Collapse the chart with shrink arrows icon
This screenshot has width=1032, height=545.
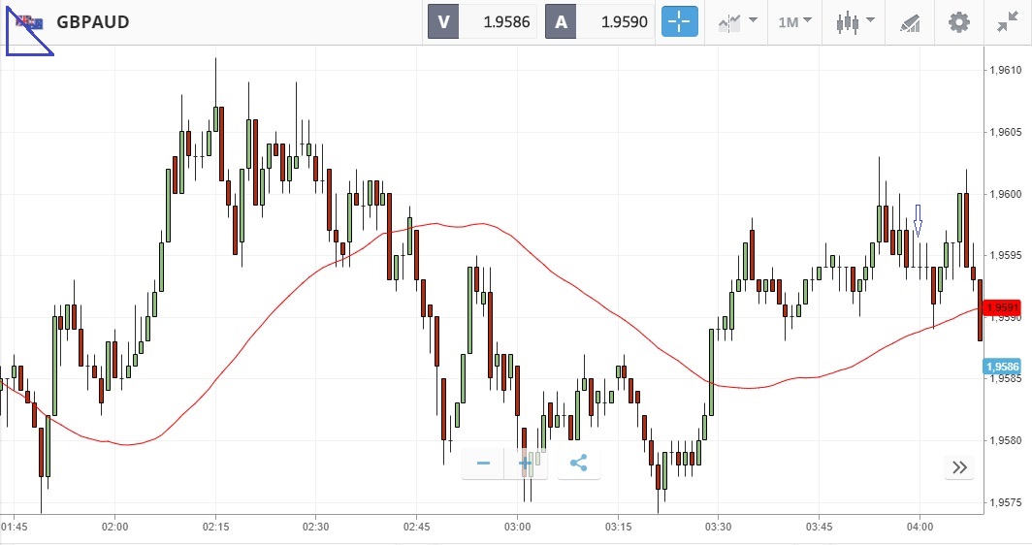pyautogui.click(x=1007, y=21)
